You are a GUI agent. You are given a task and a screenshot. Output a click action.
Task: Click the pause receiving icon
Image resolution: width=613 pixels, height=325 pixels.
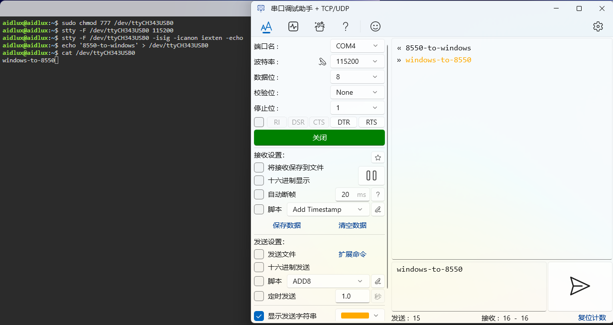(371, 175)
